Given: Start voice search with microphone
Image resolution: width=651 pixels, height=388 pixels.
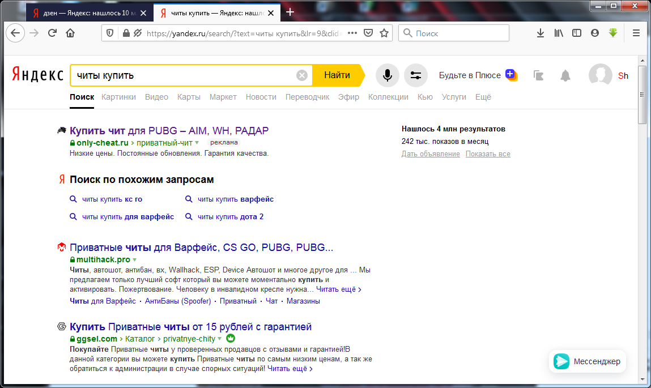Looking at the screenshot, I should [388, 75].
